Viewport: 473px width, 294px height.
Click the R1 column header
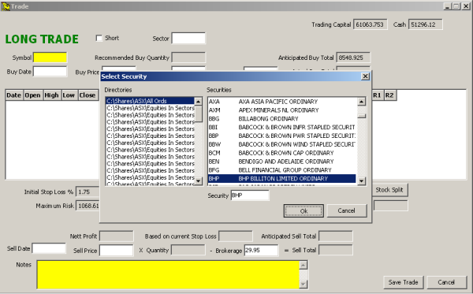coord(377,95)
